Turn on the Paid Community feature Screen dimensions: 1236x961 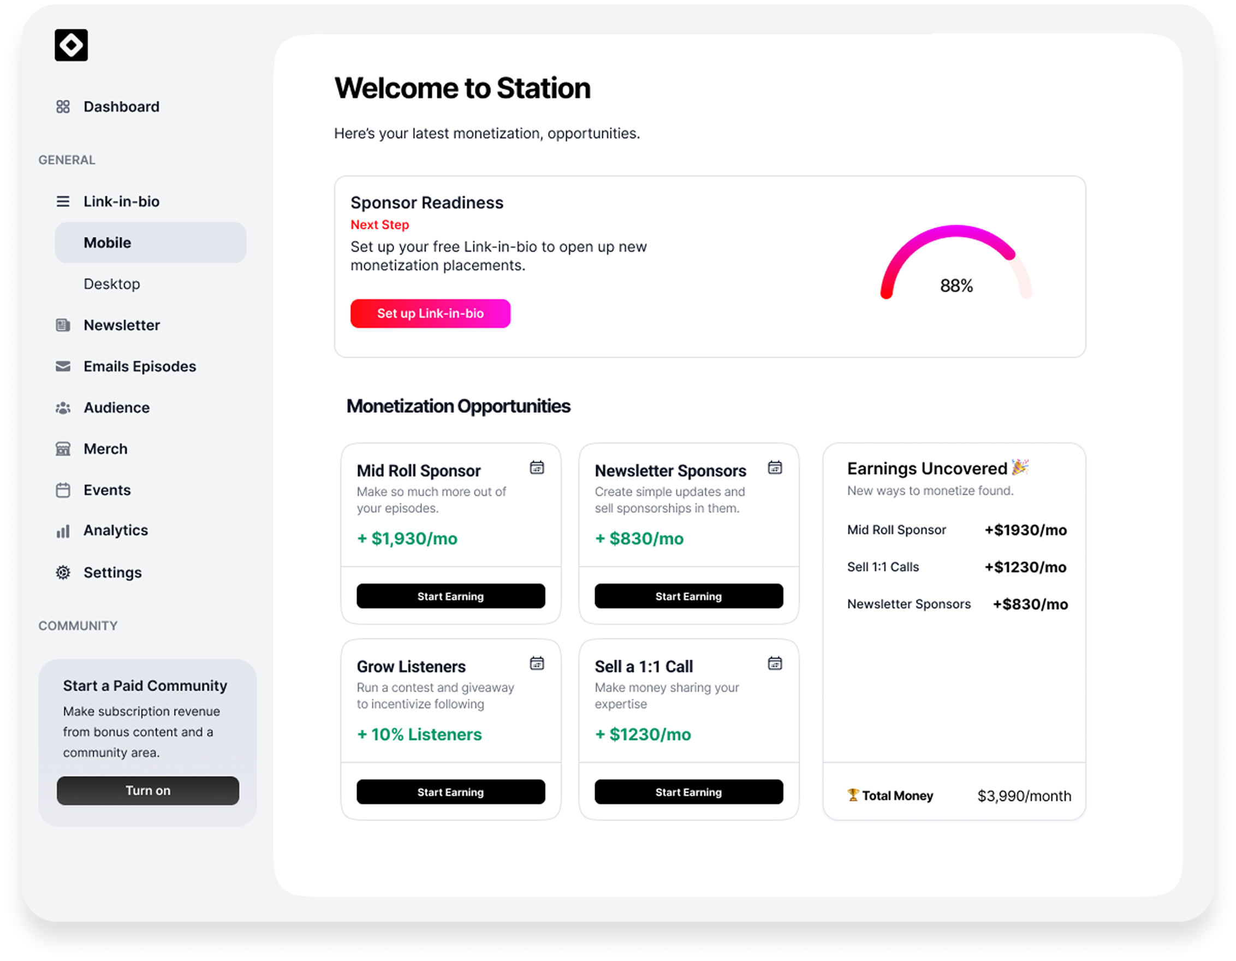pyautogui.click(x=148, y=791)
